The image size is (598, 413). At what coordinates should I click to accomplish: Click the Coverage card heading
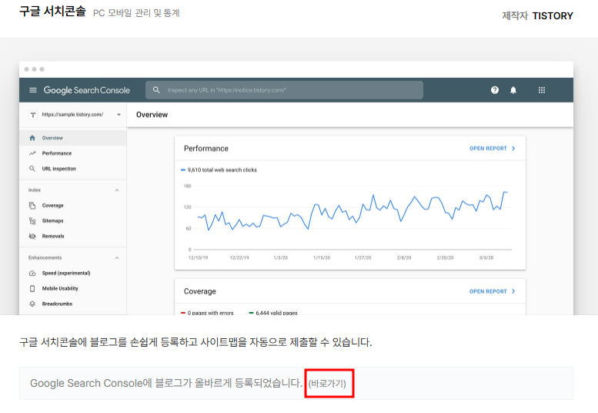200,291
